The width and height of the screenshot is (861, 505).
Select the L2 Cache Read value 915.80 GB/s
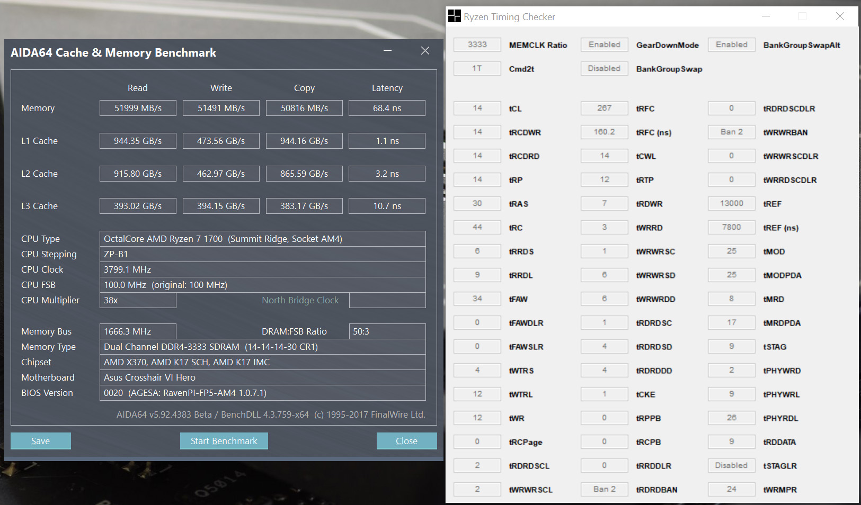138,174
